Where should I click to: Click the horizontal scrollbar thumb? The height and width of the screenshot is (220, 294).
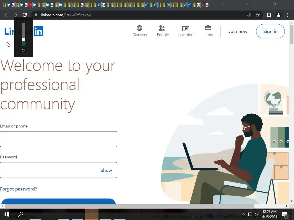pyautogui.click(x=129, y=206)
